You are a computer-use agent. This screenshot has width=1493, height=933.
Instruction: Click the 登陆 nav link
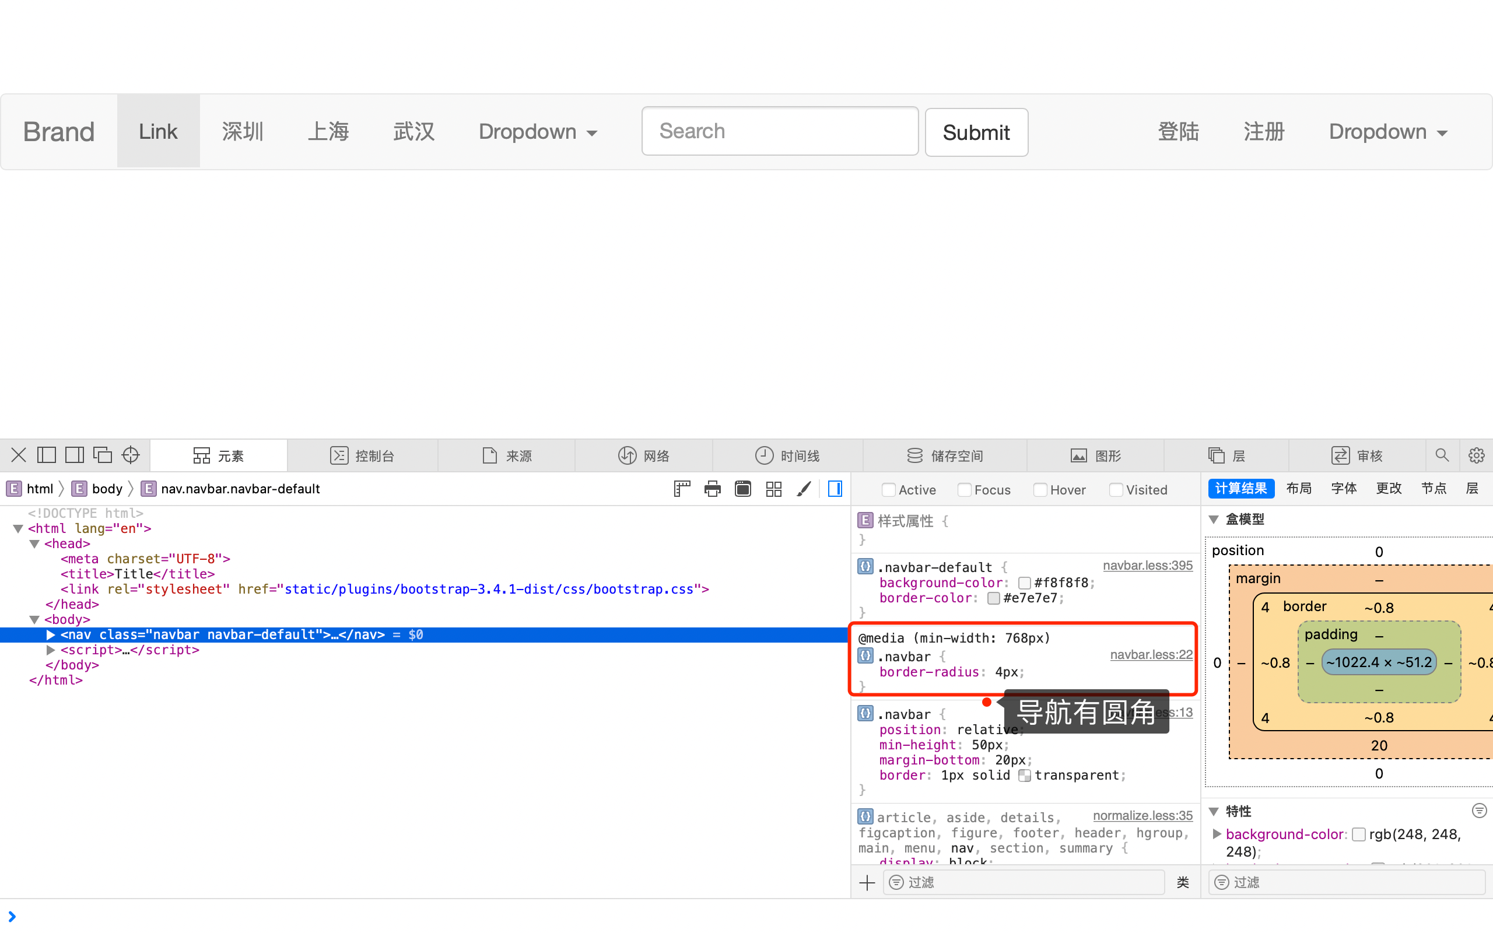coord(1178,131)
